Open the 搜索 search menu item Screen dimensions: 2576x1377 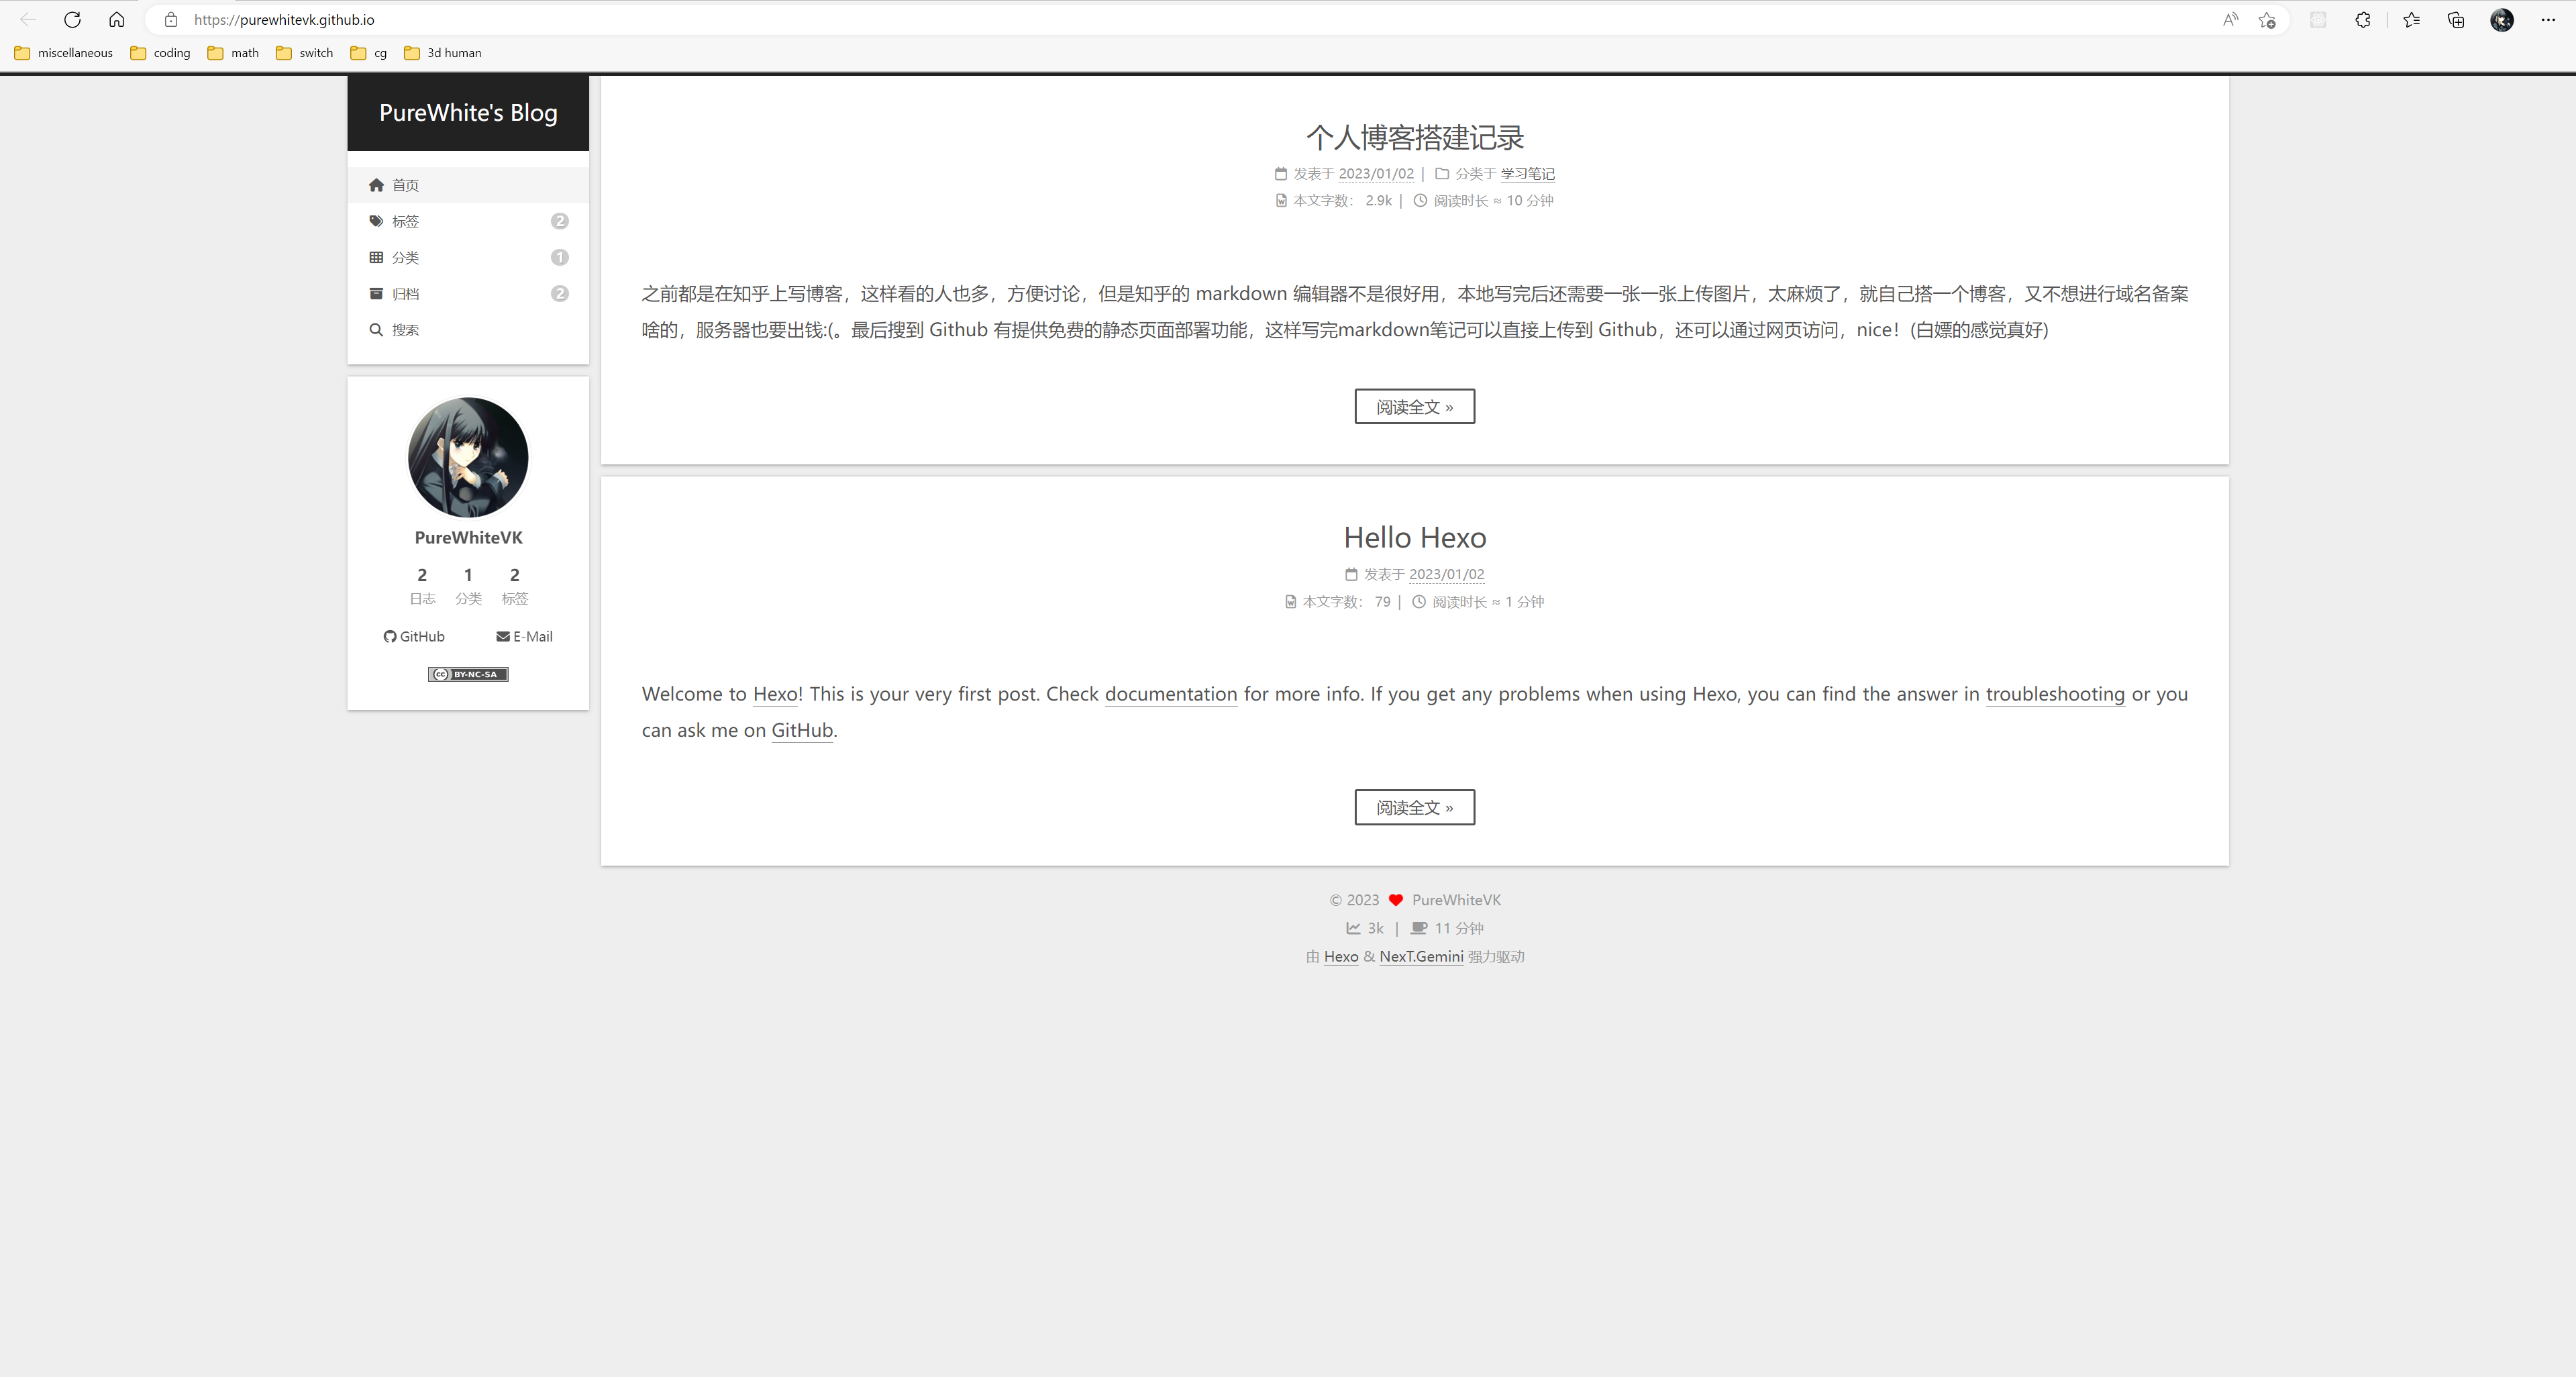coord(405,329)
